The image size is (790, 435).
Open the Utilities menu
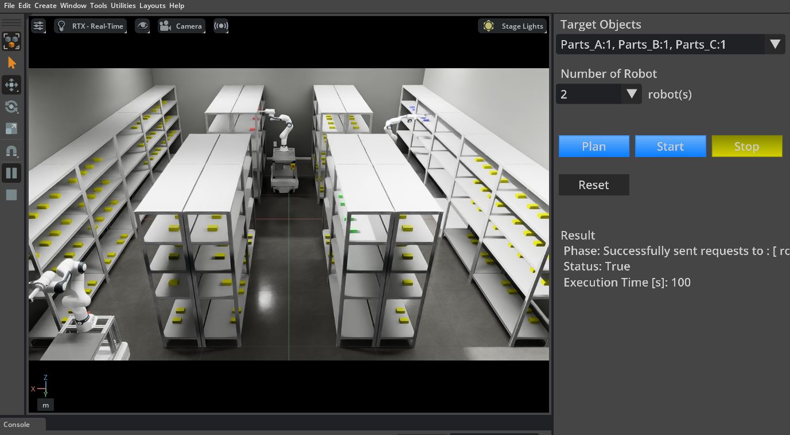[x=123, y=6]
